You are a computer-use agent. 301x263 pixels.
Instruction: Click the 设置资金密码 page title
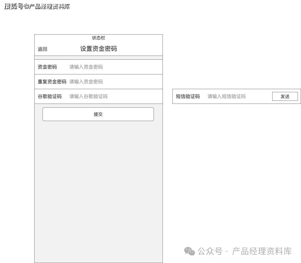(x=98, y=49)
